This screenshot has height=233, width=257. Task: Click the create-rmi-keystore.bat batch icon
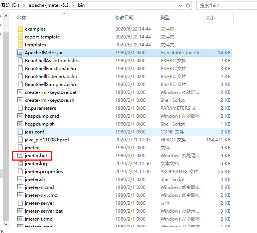point(20,92)
